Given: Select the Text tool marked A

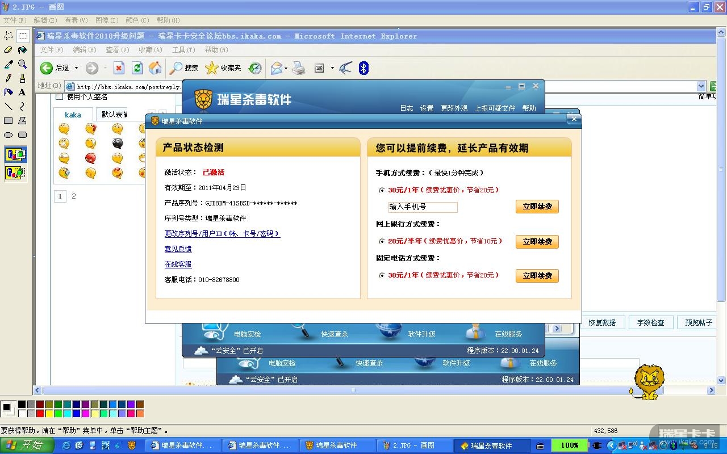Looking at the screenshot, I should pyautogui.click(x=23, y=92).
